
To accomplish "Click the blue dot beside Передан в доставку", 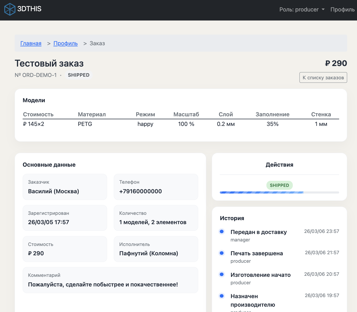I will pos(222,231).
